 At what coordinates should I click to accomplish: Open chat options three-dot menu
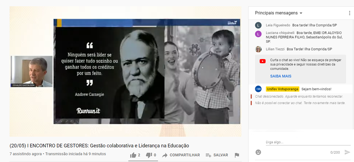click(349, 13)
